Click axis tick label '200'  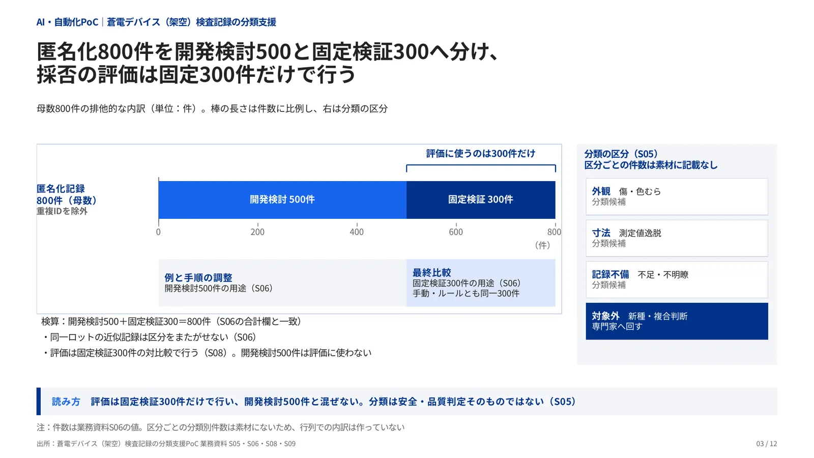(257, 232)
